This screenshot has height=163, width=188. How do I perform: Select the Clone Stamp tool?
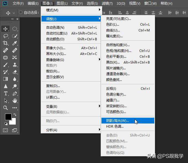(15, 65)
